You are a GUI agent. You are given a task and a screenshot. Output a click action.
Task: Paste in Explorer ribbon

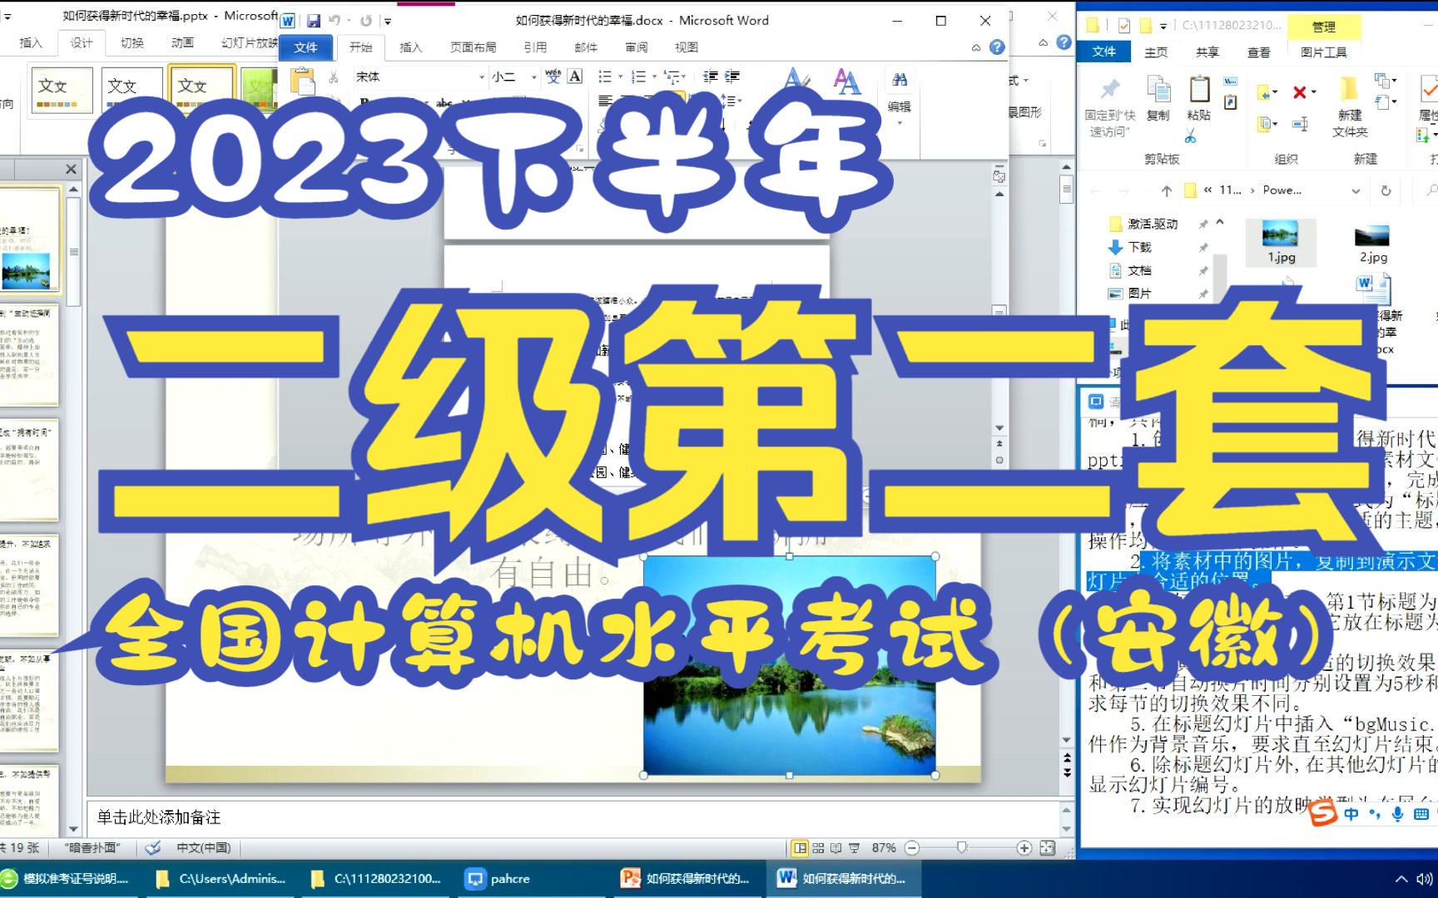1199,98
